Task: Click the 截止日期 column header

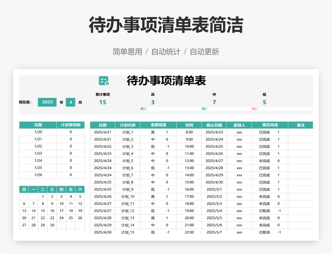Action: pos(214,125)
